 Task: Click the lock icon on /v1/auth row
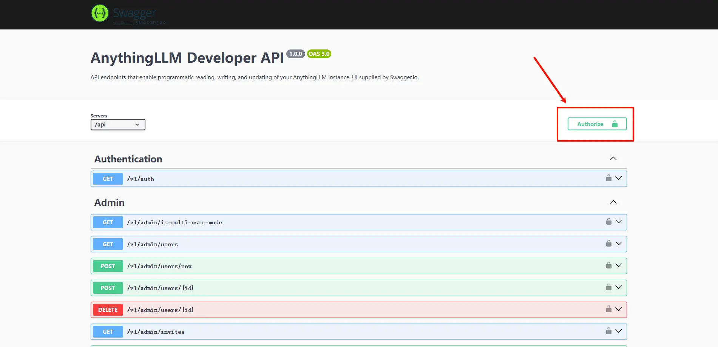(609, 178)
